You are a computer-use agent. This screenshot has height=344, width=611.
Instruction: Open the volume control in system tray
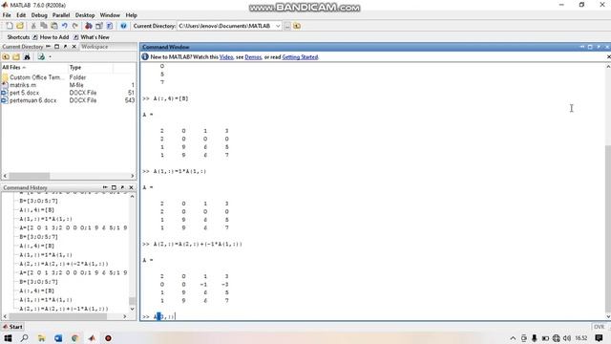567,338
